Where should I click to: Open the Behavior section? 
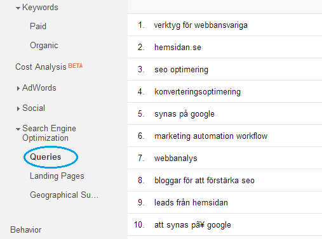26,229
